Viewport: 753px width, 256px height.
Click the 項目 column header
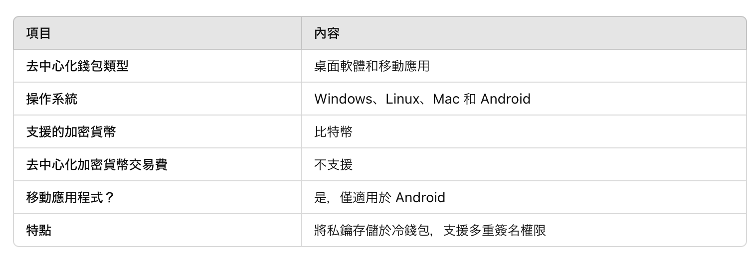click(39, 33)
